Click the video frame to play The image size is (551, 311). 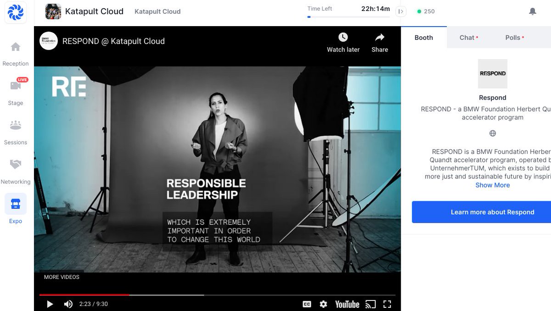click(217, 170)
